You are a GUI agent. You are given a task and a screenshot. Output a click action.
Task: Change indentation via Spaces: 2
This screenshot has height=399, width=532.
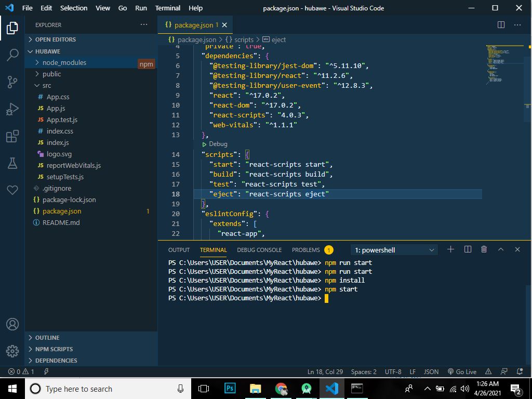click(364, 371)
